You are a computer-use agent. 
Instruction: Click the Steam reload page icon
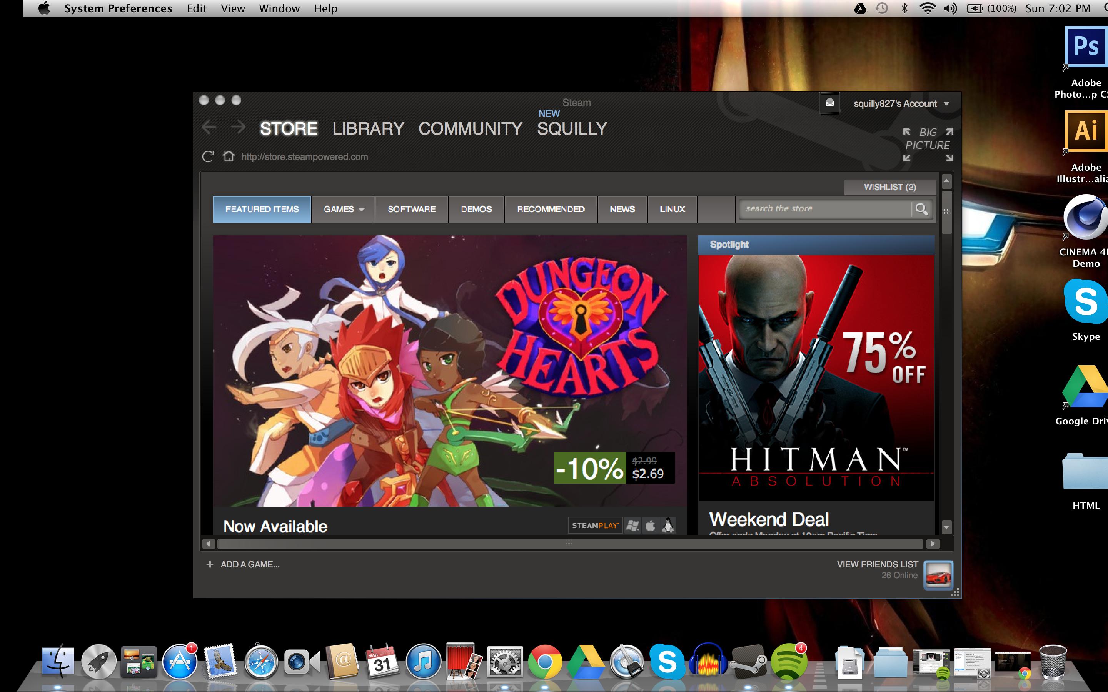(x=208, y=157)
